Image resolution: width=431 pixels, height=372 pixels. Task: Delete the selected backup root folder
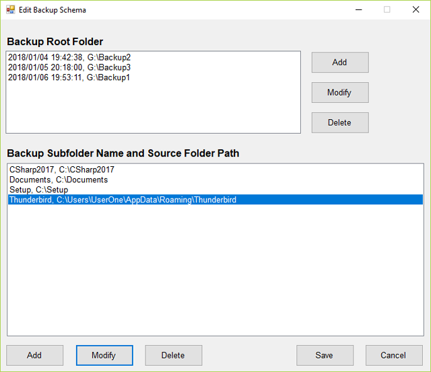340,122
